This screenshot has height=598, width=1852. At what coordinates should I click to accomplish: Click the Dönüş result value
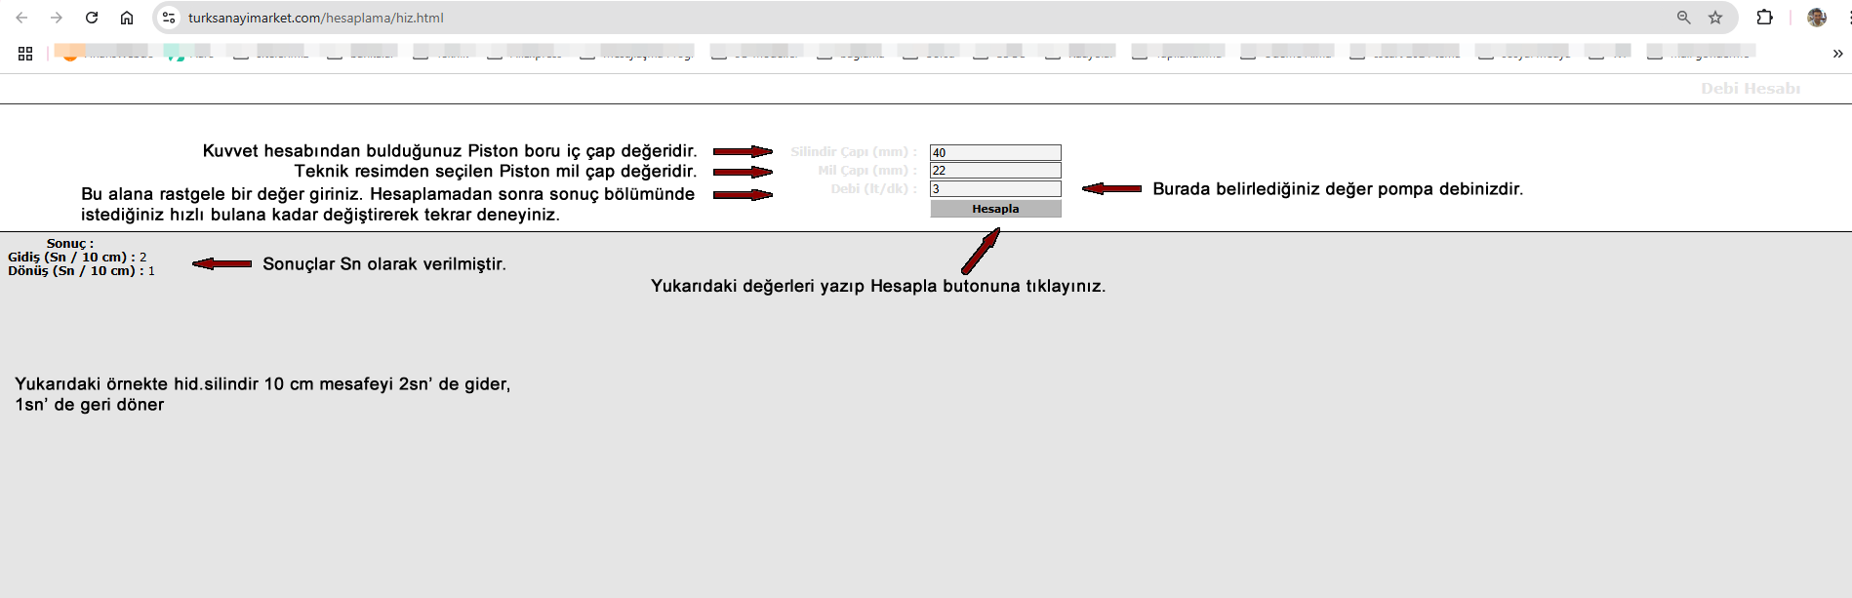point(151,271)
